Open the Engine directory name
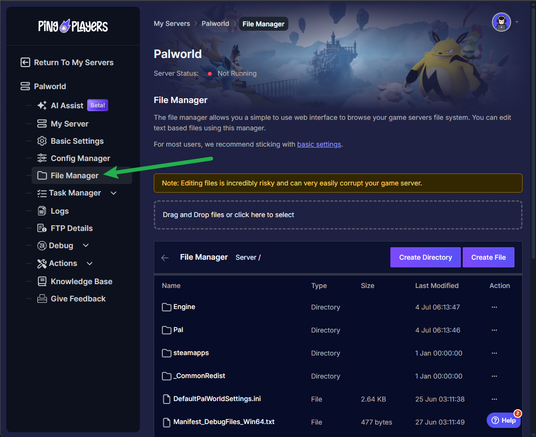This screenshot has width=536, height=437. click(184, 307)
